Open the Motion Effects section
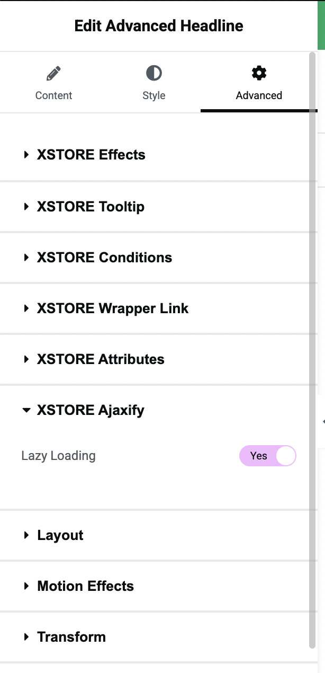Screen dimensions: 325x673 pos(155,586)
